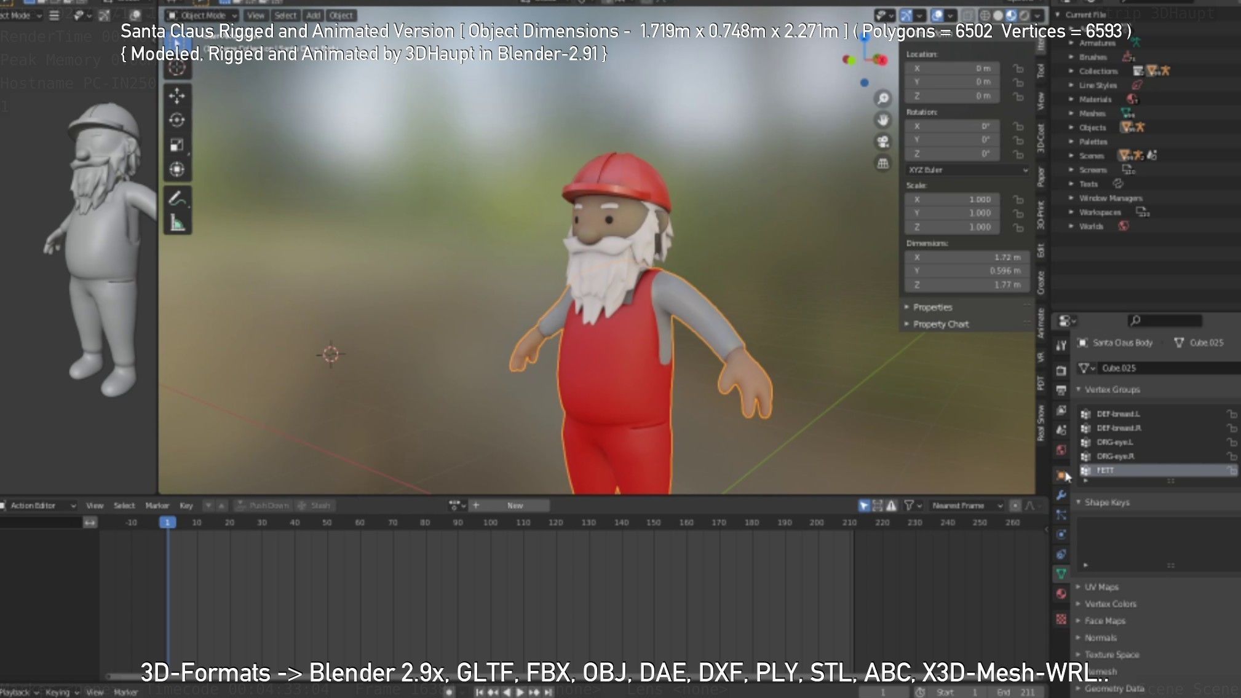Switch to rendered viewport shading
The image size is (1241, 698).
[x=1024, y=15]
